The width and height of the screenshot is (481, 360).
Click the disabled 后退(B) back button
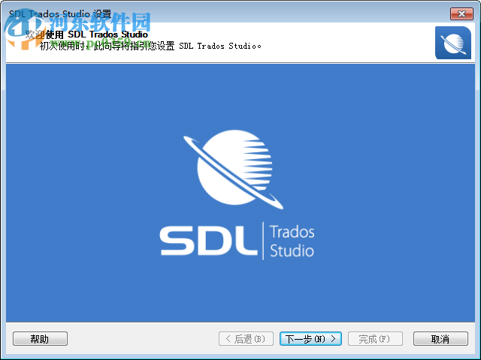[246, 338]
